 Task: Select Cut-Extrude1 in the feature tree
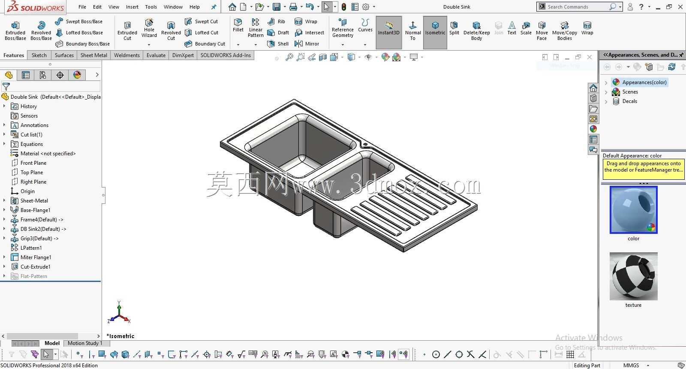pyautogui.click(x=35, y=267)
